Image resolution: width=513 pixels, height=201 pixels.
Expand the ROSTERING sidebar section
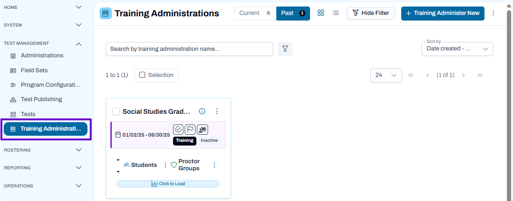[79, 150]
